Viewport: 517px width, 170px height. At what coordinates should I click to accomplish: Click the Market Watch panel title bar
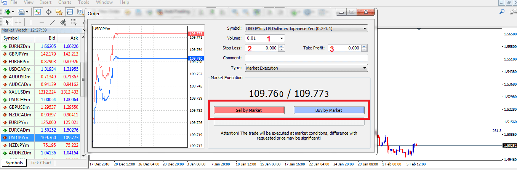[x=41, y=30]
